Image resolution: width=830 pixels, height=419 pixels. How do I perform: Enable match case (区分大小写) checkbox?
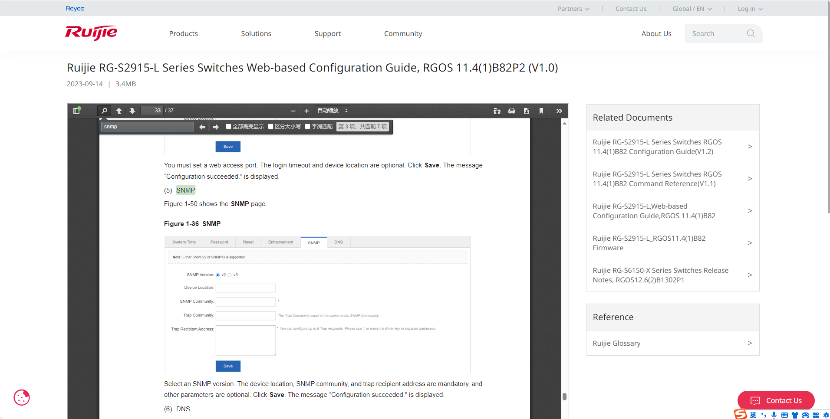point(270,127)
